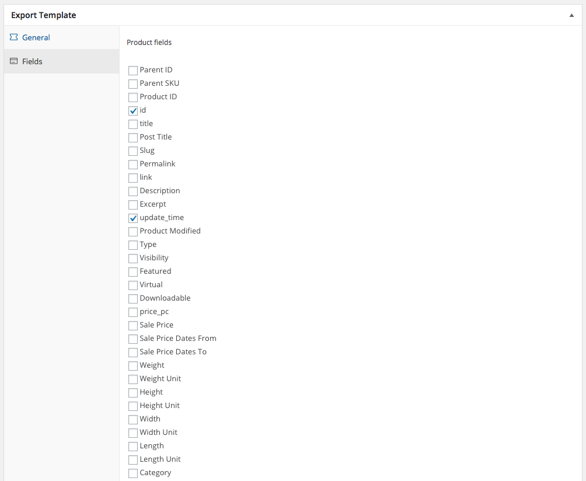The image size is (586, 481).
Task: Enable the Parent SKU field
Action: pos(133,83)
